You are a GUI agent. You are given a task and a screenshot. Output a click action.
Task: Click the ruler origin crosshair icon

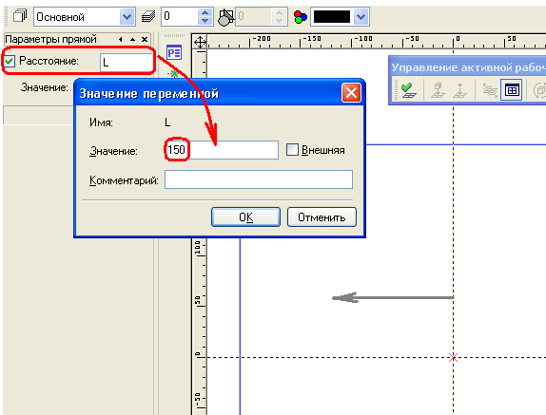coord(200,43)
